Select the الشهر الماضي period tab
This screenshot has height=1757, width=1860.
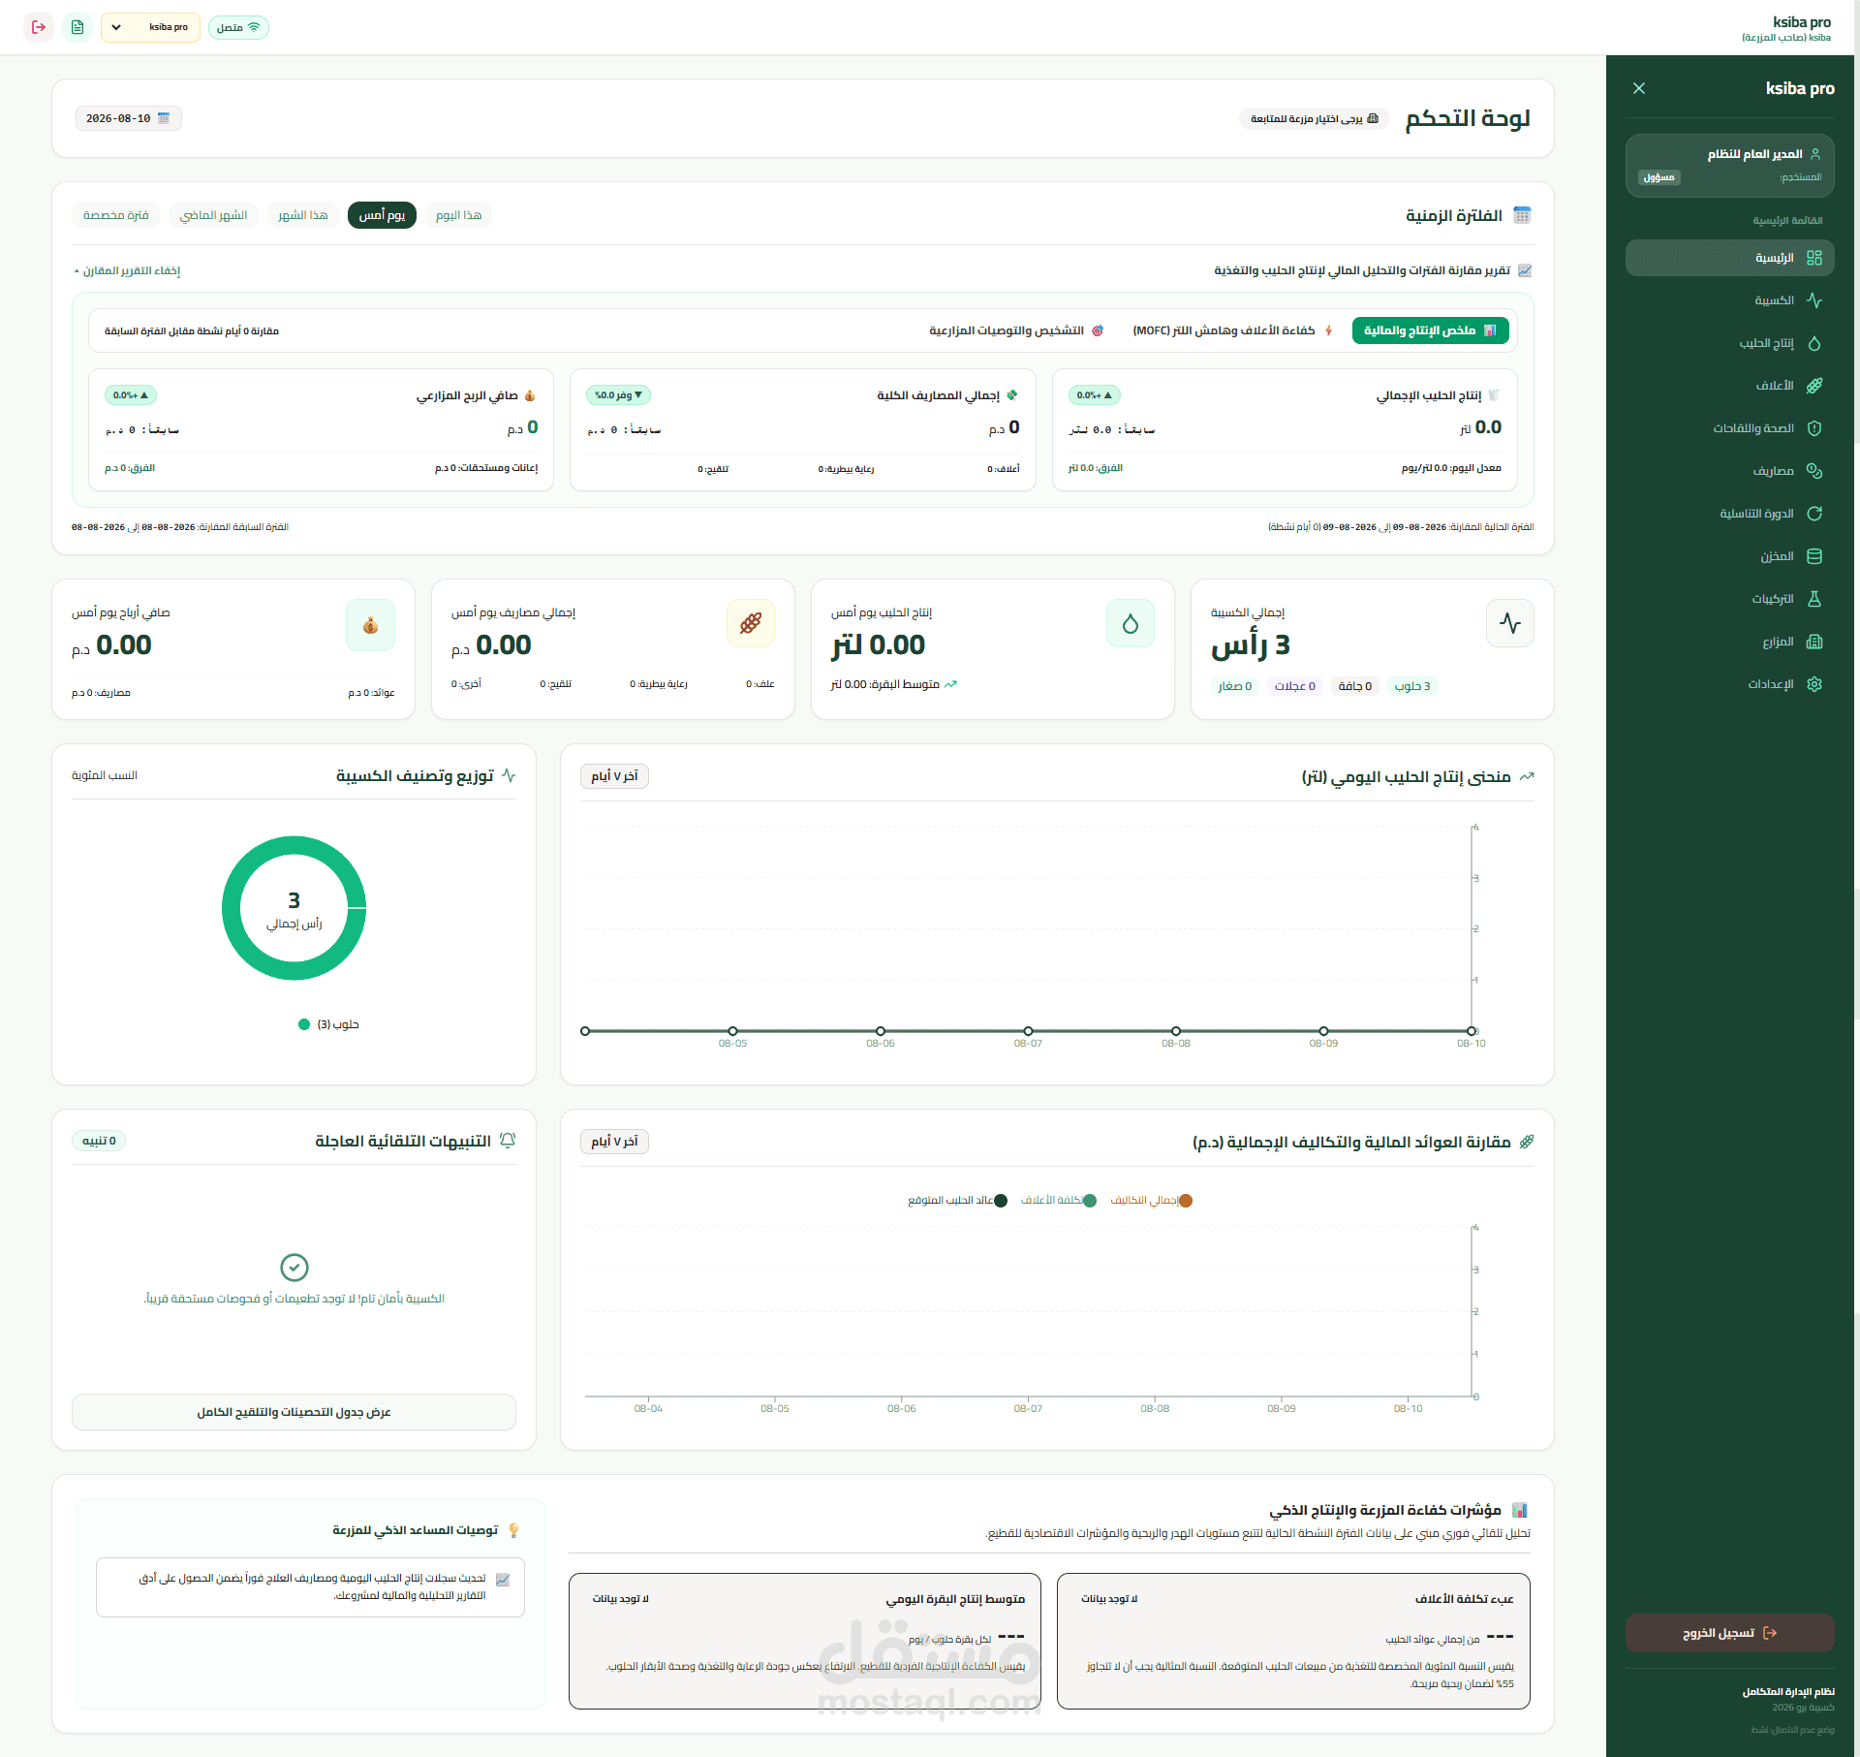pyautogui.click(x=213, y=215)
